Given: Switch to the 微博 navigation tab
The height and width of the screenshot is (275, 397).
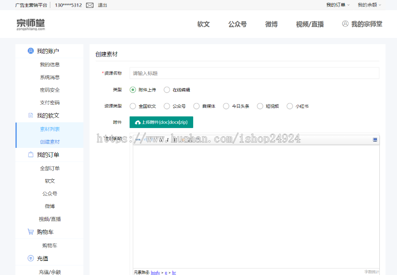Looking at the screenshot, I should (271, 25).
